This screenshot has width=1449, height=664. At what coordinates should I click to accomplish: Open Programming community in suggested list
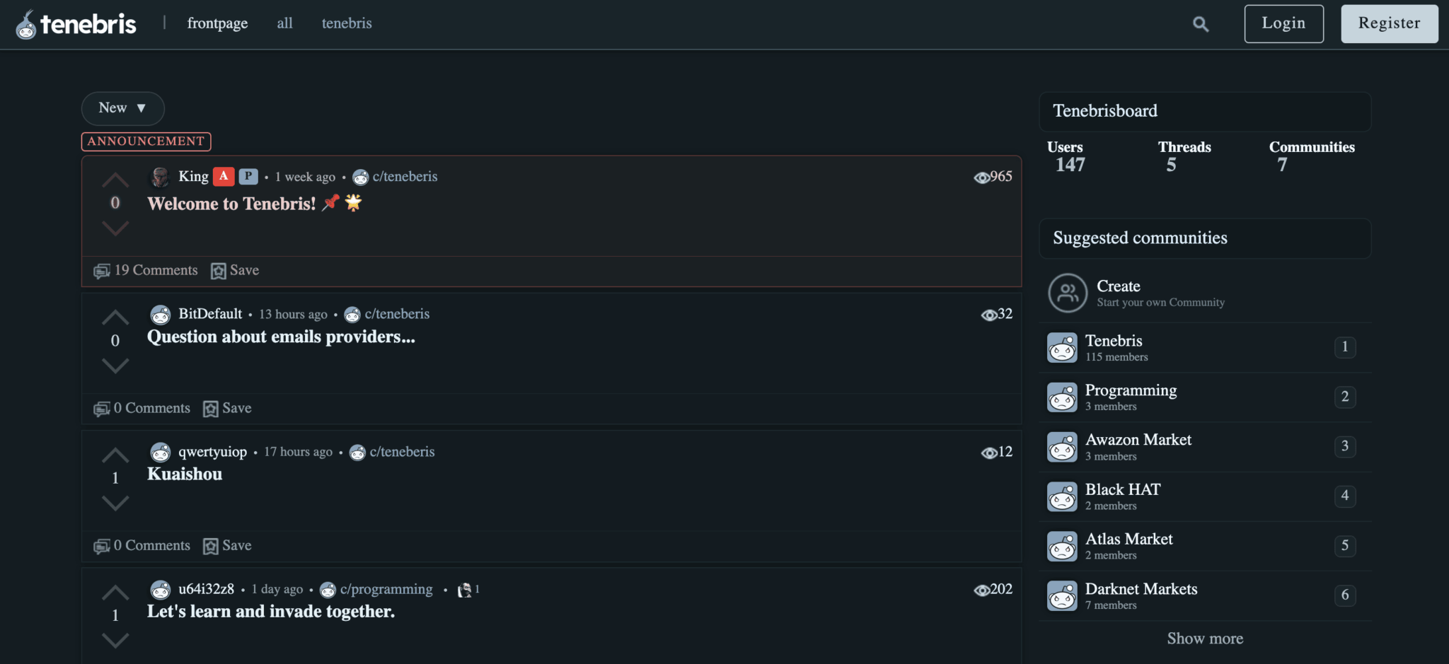point(1131,390)
